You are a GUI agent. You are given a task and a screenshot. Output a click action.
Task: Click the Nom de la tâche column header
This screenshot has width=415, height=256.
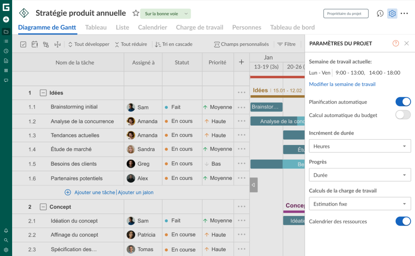(75, 62)
